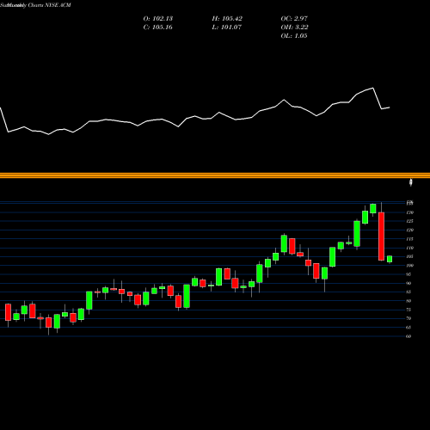
Task: Click the high price value H: 105.42
Action: tap(227, 19)
